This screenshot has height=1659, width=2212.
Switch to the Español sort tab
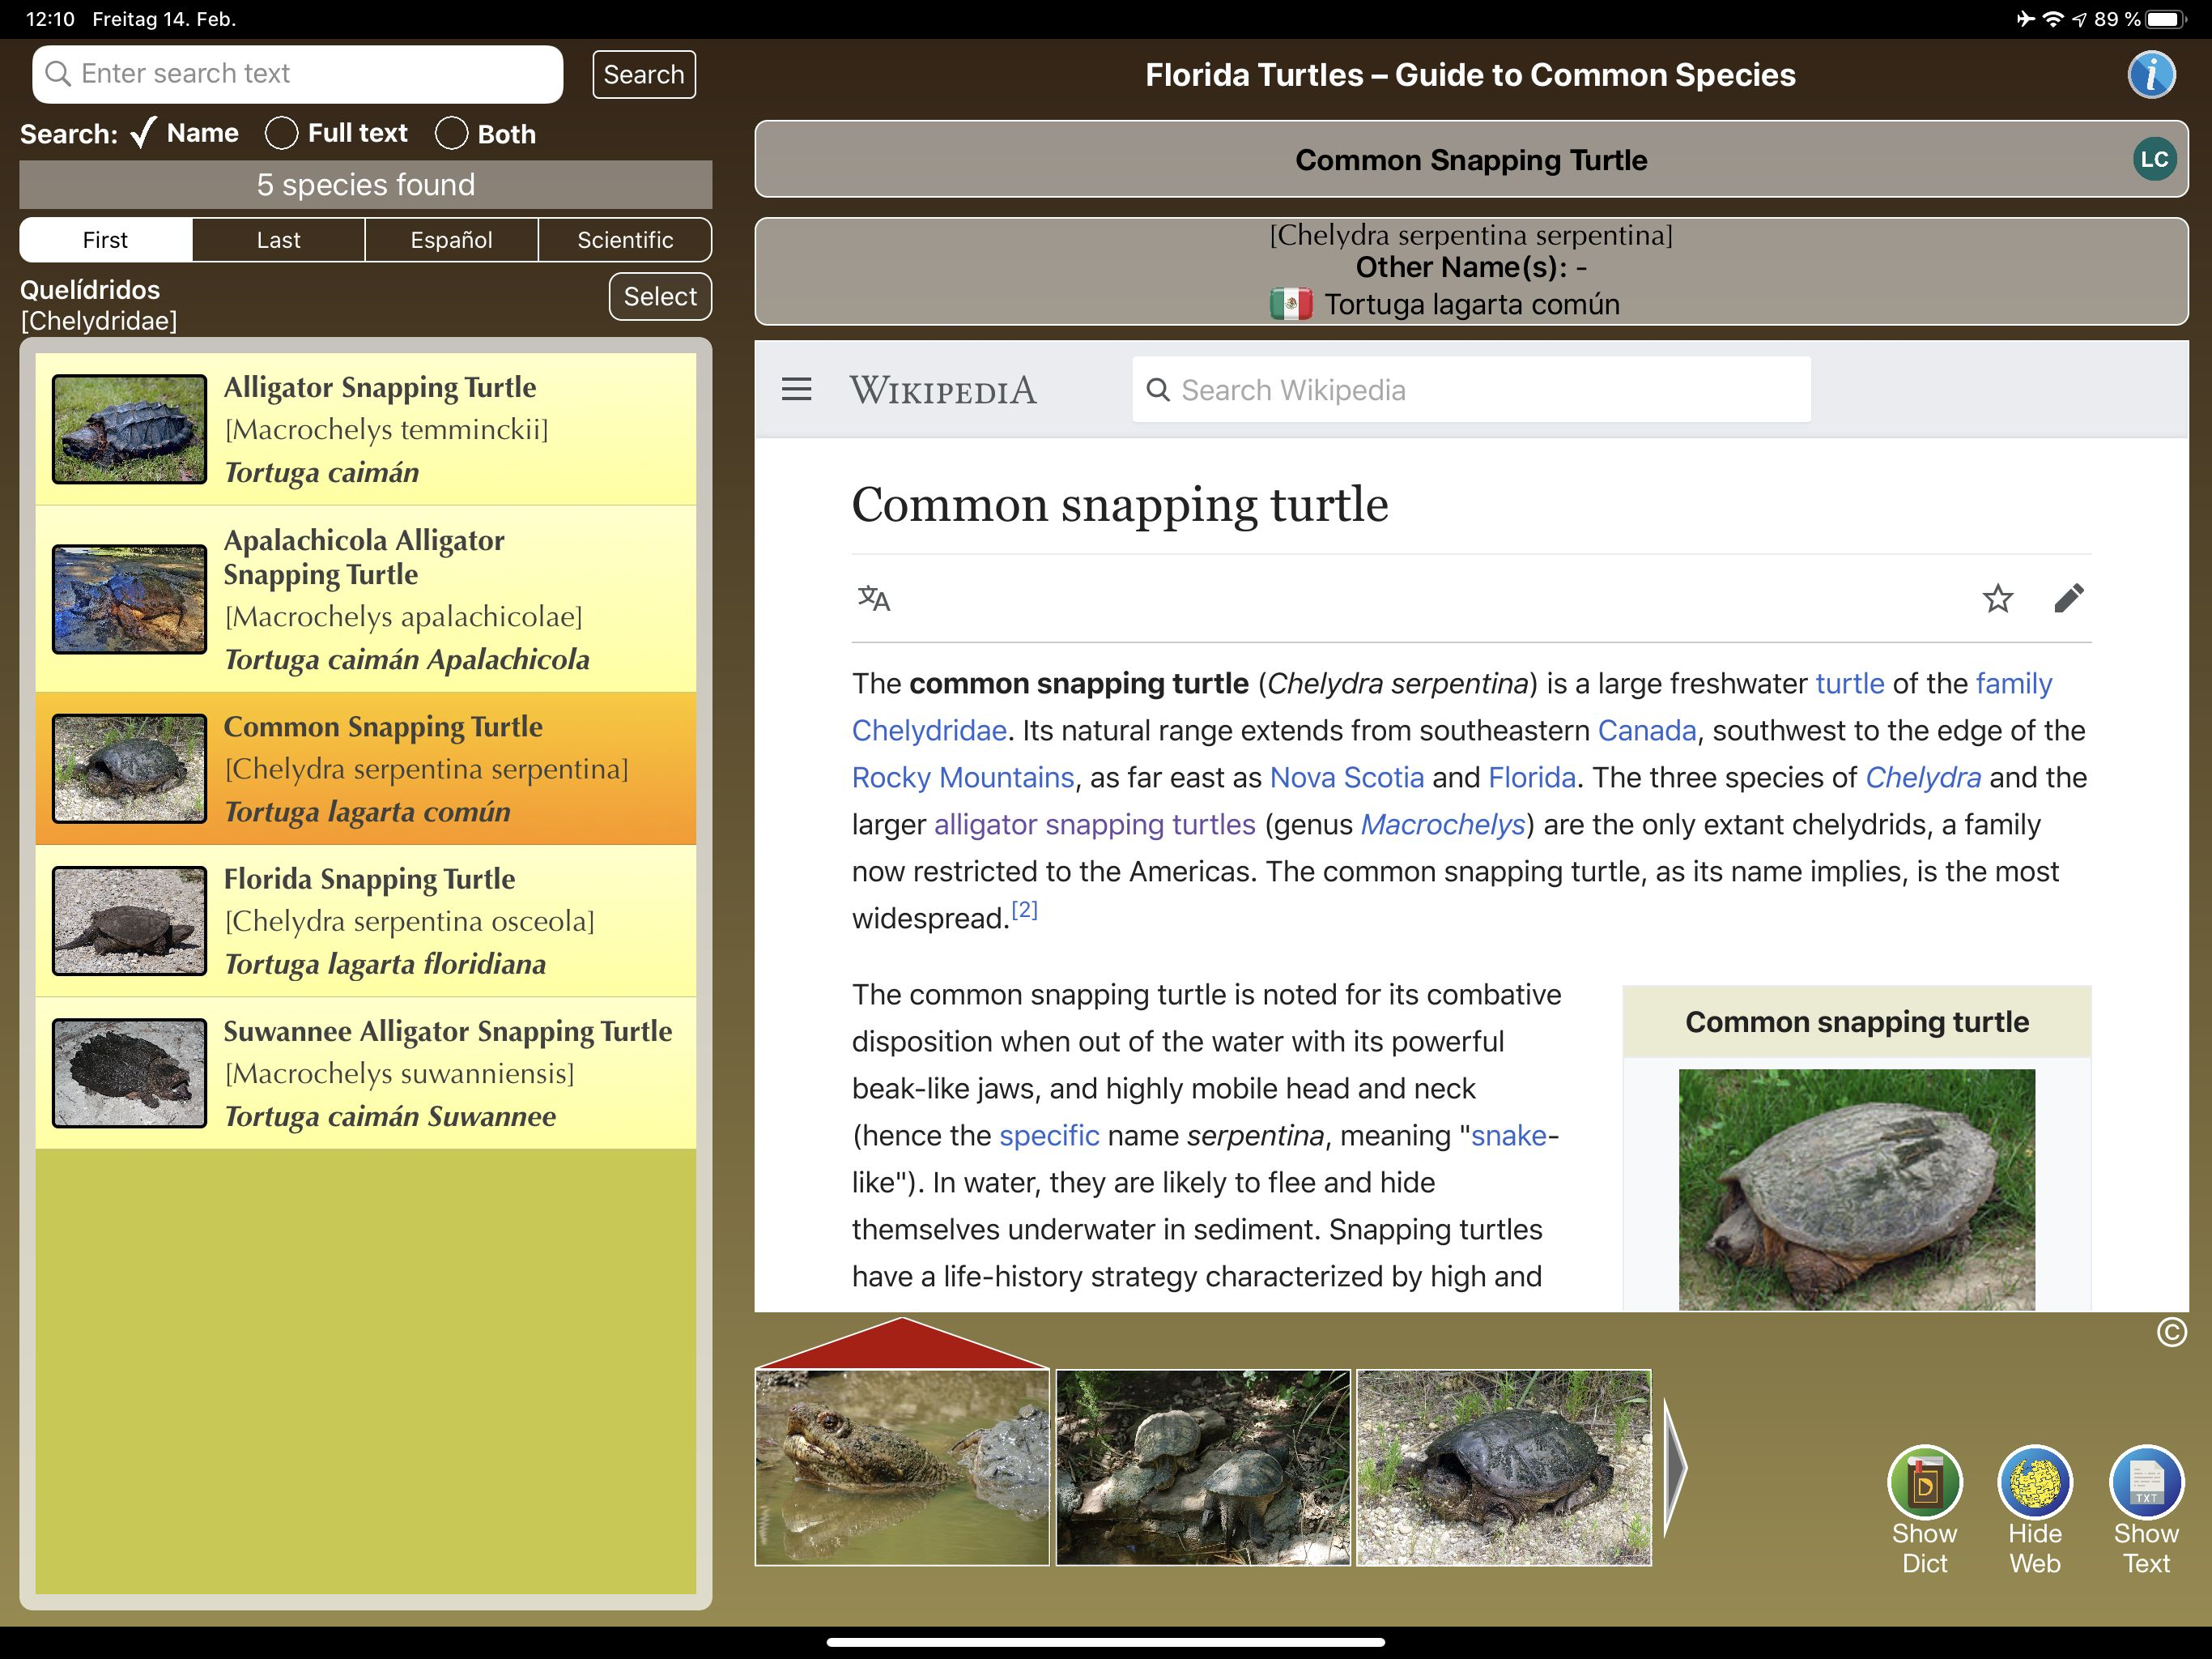pos(451,240)
